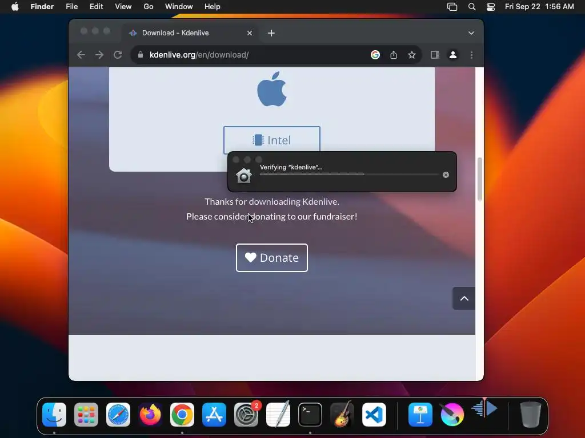Open App Store from the dock
The height and width of the screenshot is (438, 585).
214,415
